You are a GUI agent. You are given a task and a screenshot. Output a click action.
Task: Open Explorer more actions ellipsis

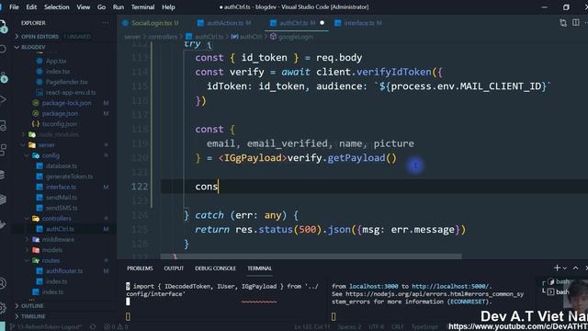105,23
